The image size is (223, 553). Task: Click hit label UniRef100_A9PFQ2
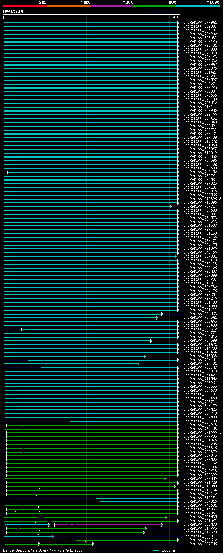(200, 164)
